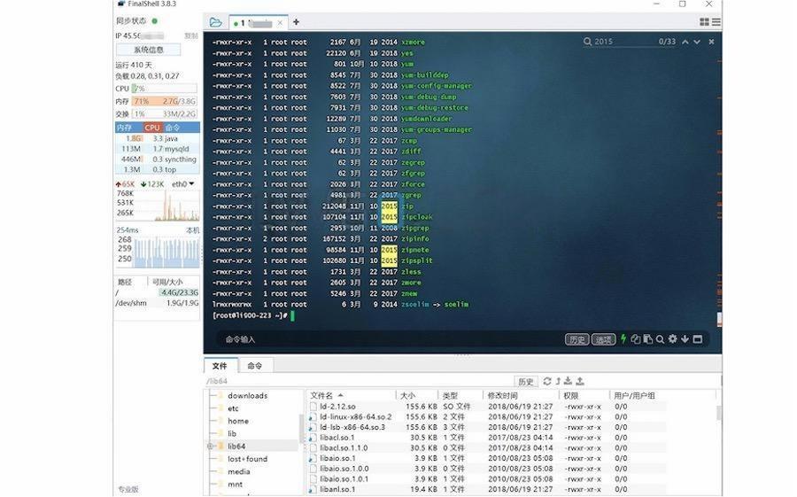Switch to the 命令 tab

coord(255,366)
